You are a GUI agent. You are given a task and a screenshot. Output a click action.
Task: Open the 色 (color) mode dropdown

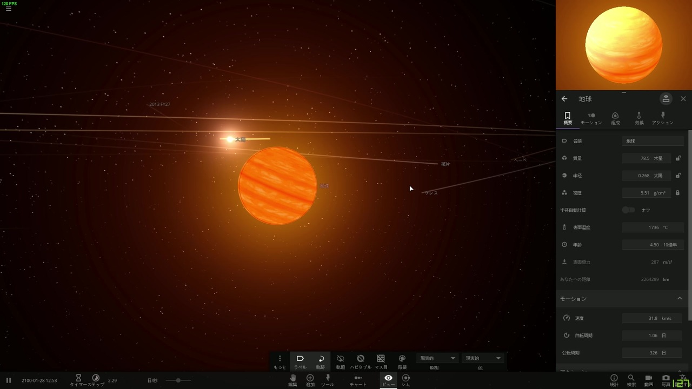[482, 358]
